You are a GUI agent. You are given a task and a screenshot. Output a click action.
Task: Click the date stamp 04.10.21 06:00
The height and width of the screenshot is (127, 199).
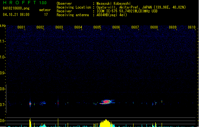[16, 15]
